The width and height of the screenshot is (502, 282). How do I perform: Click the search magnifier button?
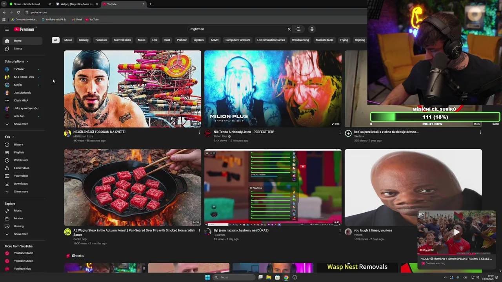298,29
